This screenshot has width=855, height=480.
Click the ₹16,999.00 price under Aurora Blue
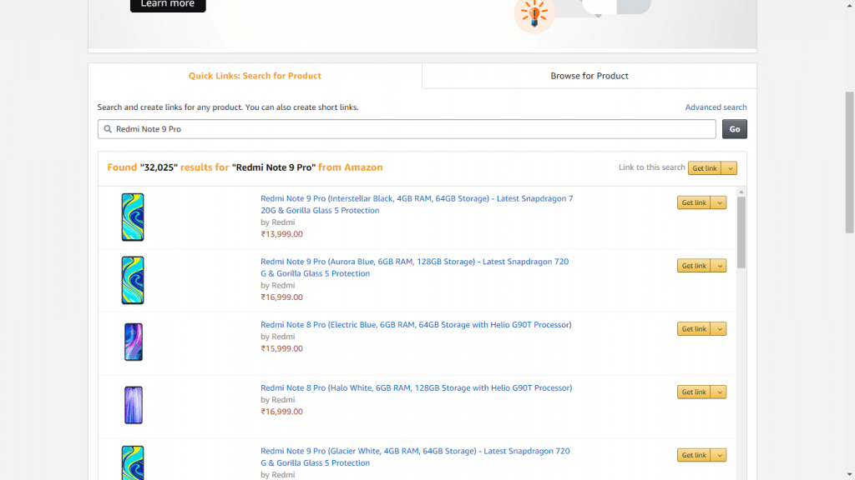pos(281,297)
